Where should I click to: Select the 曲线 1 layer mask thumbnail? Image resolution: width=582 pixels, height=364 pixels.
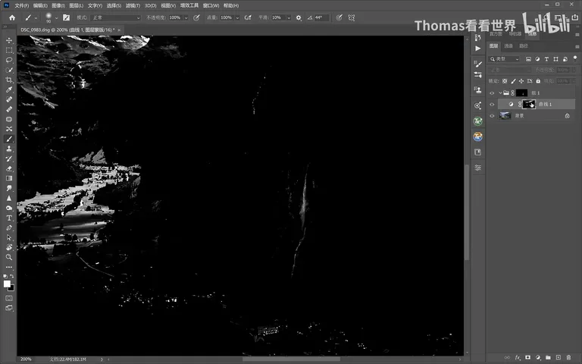pos(529,105)
